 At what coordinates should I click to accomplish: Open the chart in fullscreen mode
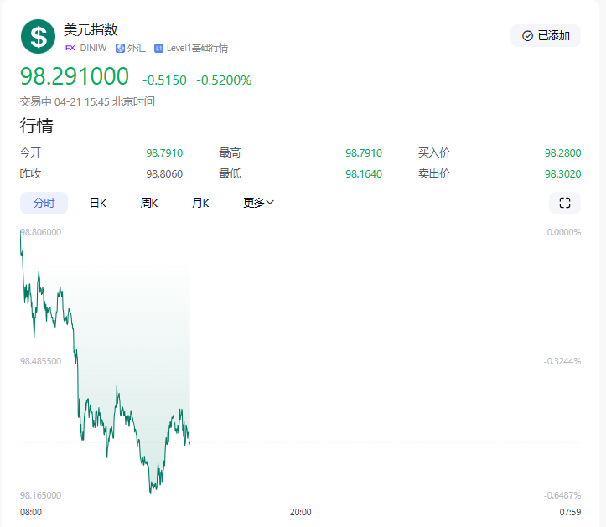[x=564, y=203]
